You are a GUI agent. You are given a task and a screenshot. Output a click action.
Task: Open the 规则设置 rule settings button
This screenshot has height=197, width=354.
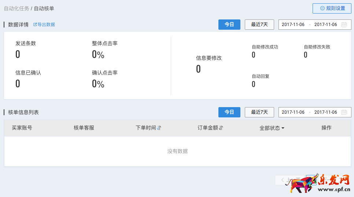[332, 8]
